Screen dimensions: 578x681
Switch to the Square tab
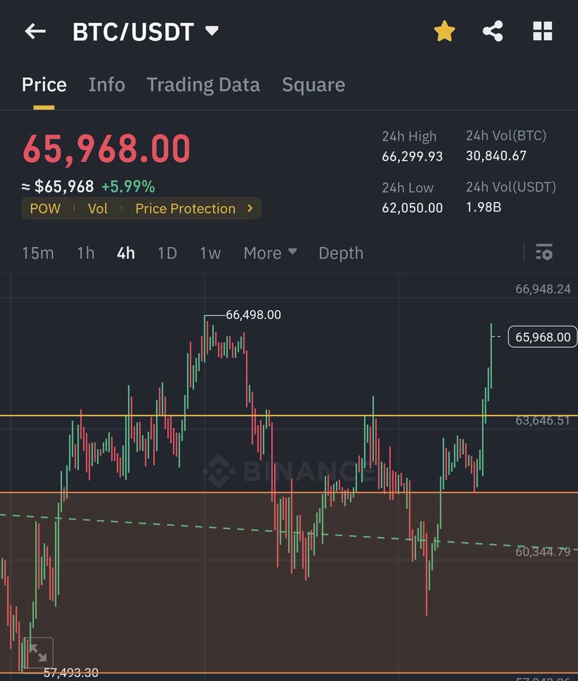pos(314,85)
